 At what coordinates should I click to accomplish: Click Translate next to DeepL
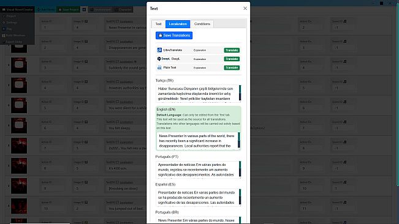232,59
